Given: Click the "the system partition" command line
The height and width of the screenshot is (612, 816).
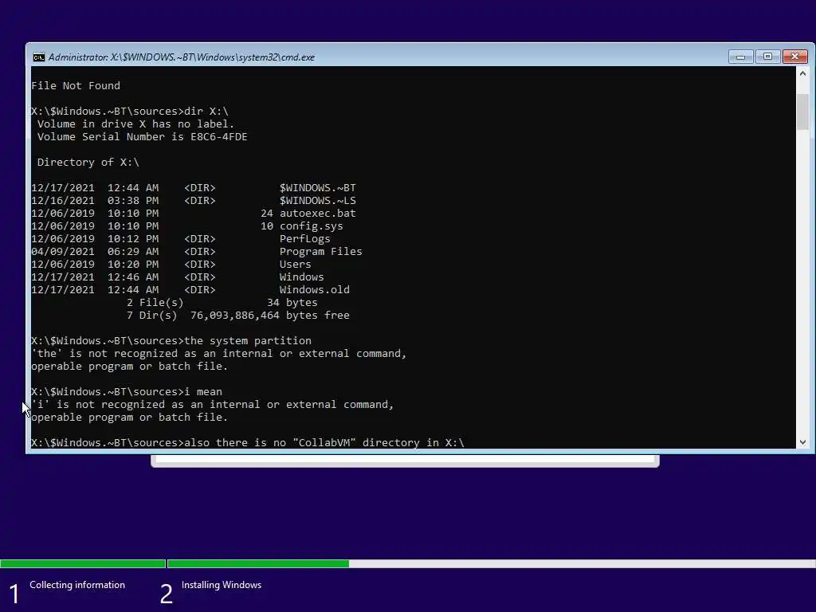Looking at the screenshot, I should click(x=171, y=340).
